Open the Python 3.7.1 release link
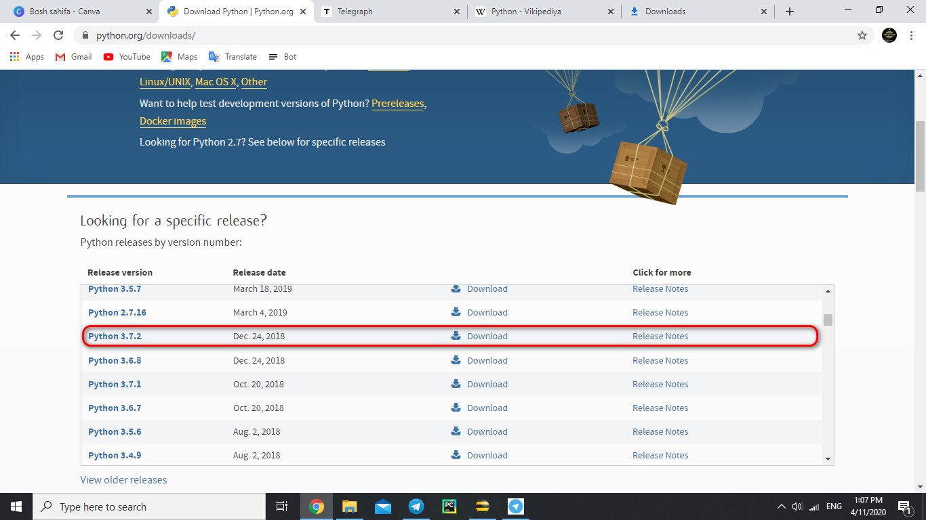Screen dimensions: 926x520 click(115, 384)
